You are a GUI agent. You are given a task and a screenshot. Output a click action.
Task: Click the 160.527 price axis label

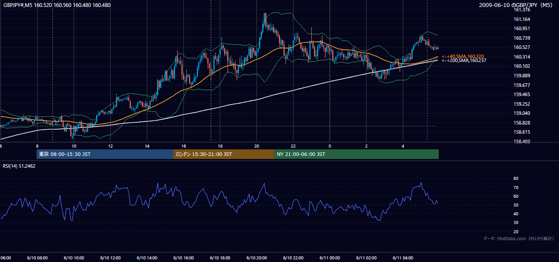[x=522, y=47]
